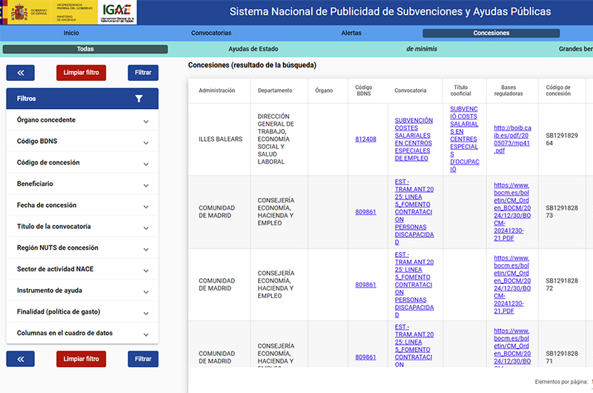Image resolution: width=593 pixels, height=393 pixels.
Task: Click the filter funnel icon in Filtros header
Action: pyautogui.click(x=139, y=99)
